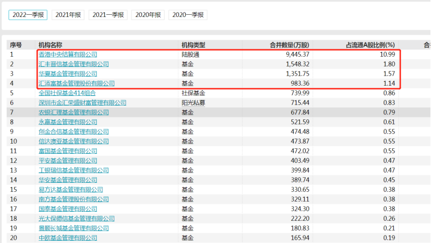
Task: Click the 机构名称 column header
Action: tap(50, 45)
